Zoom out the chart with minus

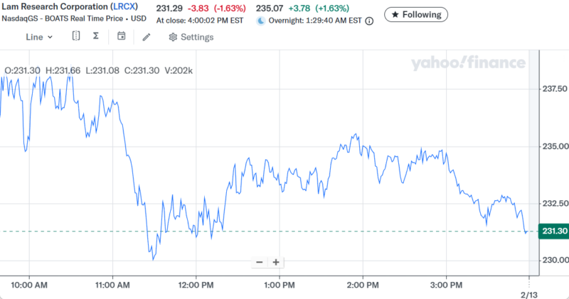260,262
